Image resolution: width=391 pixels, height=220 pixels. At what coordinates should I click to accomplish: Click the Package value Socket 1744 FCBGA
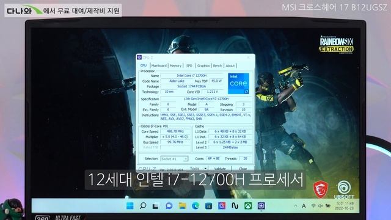pyautogui.click(x=192, y=86)
